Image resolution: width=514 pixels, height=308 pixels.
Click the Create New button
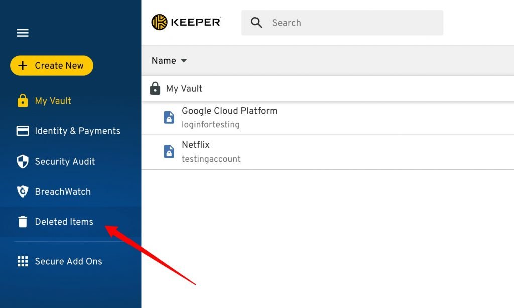52,66
